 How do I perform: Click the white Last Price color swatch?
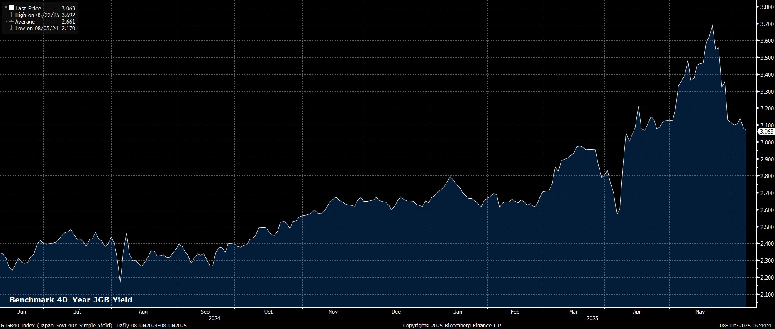pyautogui.click(x=11, y=8)
